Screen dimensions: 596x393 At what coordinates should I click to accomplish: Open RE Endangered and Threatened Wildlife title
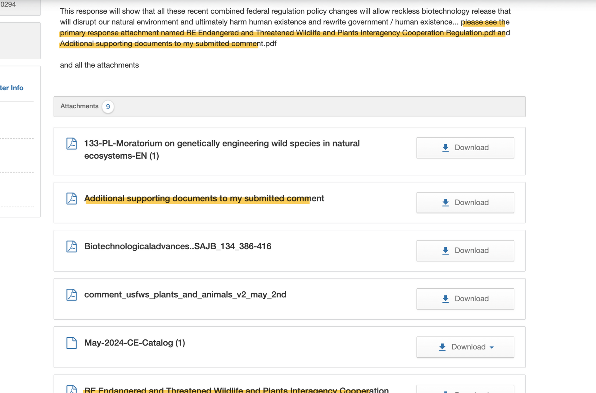coord(236,390)
